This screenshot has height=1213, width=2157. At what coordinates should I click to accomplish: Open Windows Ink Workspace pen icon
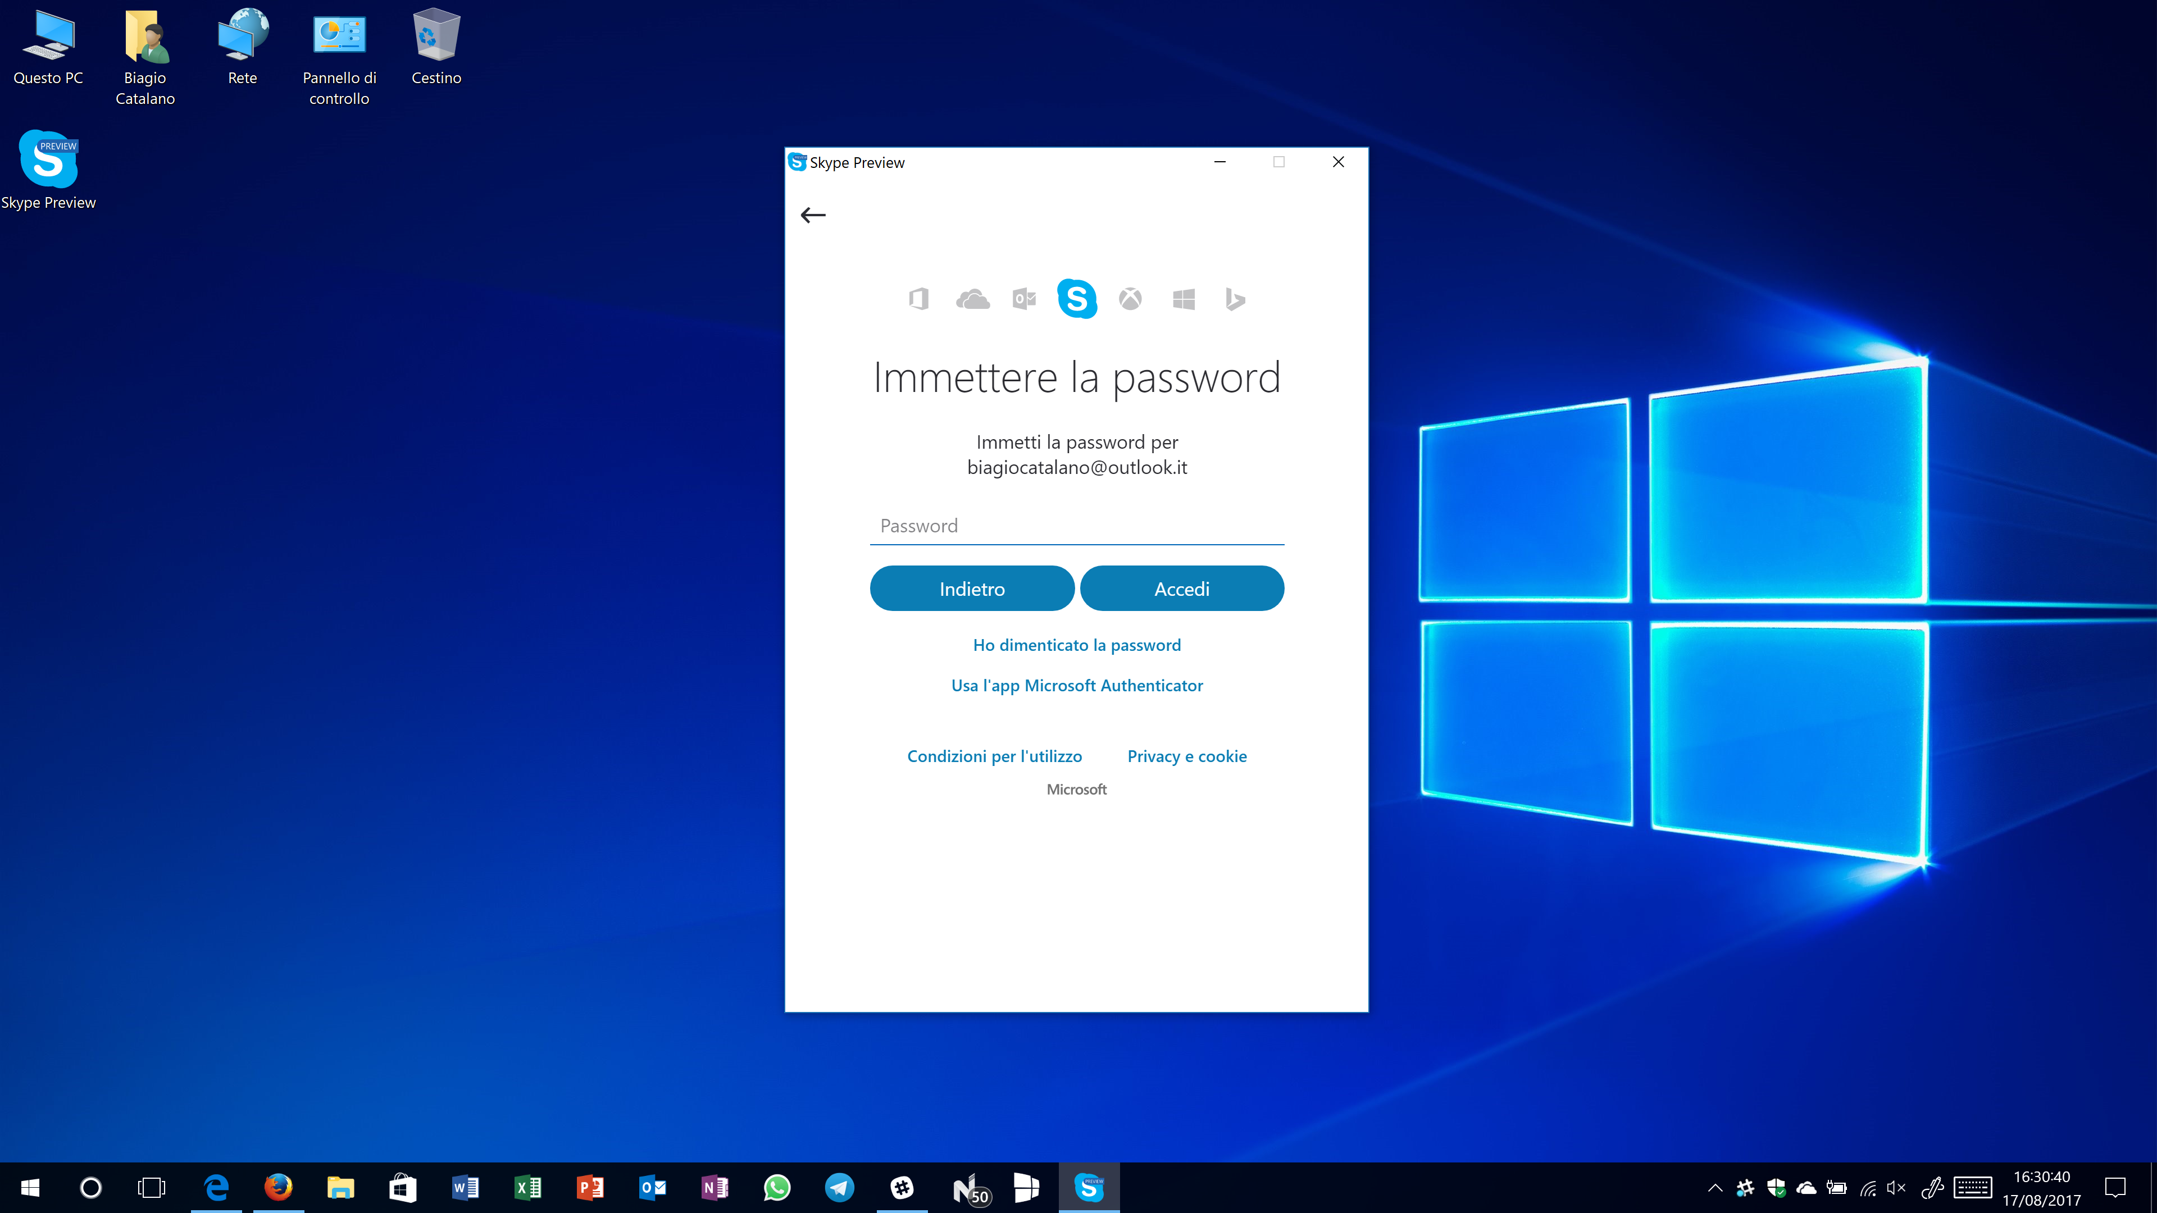click(x=1932, y=1187)
